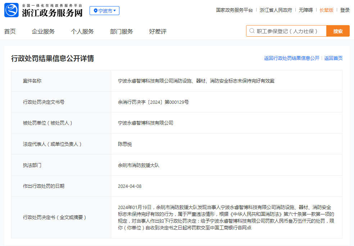Expand the city dropdown arrow
This screenshot has width=354, height=246.
[x=115, y=10]
